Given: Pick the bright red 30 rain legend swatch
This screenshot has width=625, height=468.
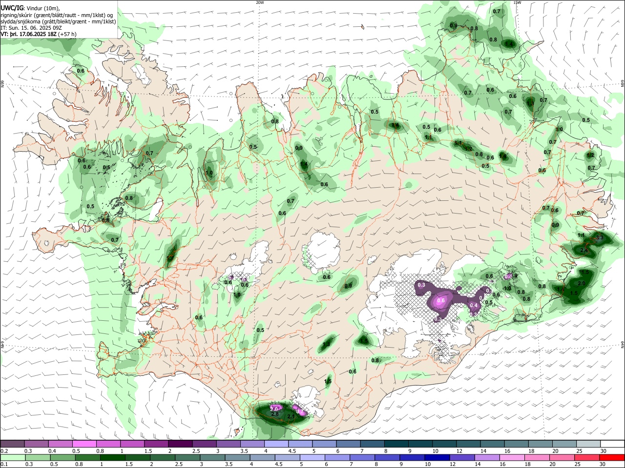Looking at the screenshot, I should pyautogui.click(x=611, y=458).
